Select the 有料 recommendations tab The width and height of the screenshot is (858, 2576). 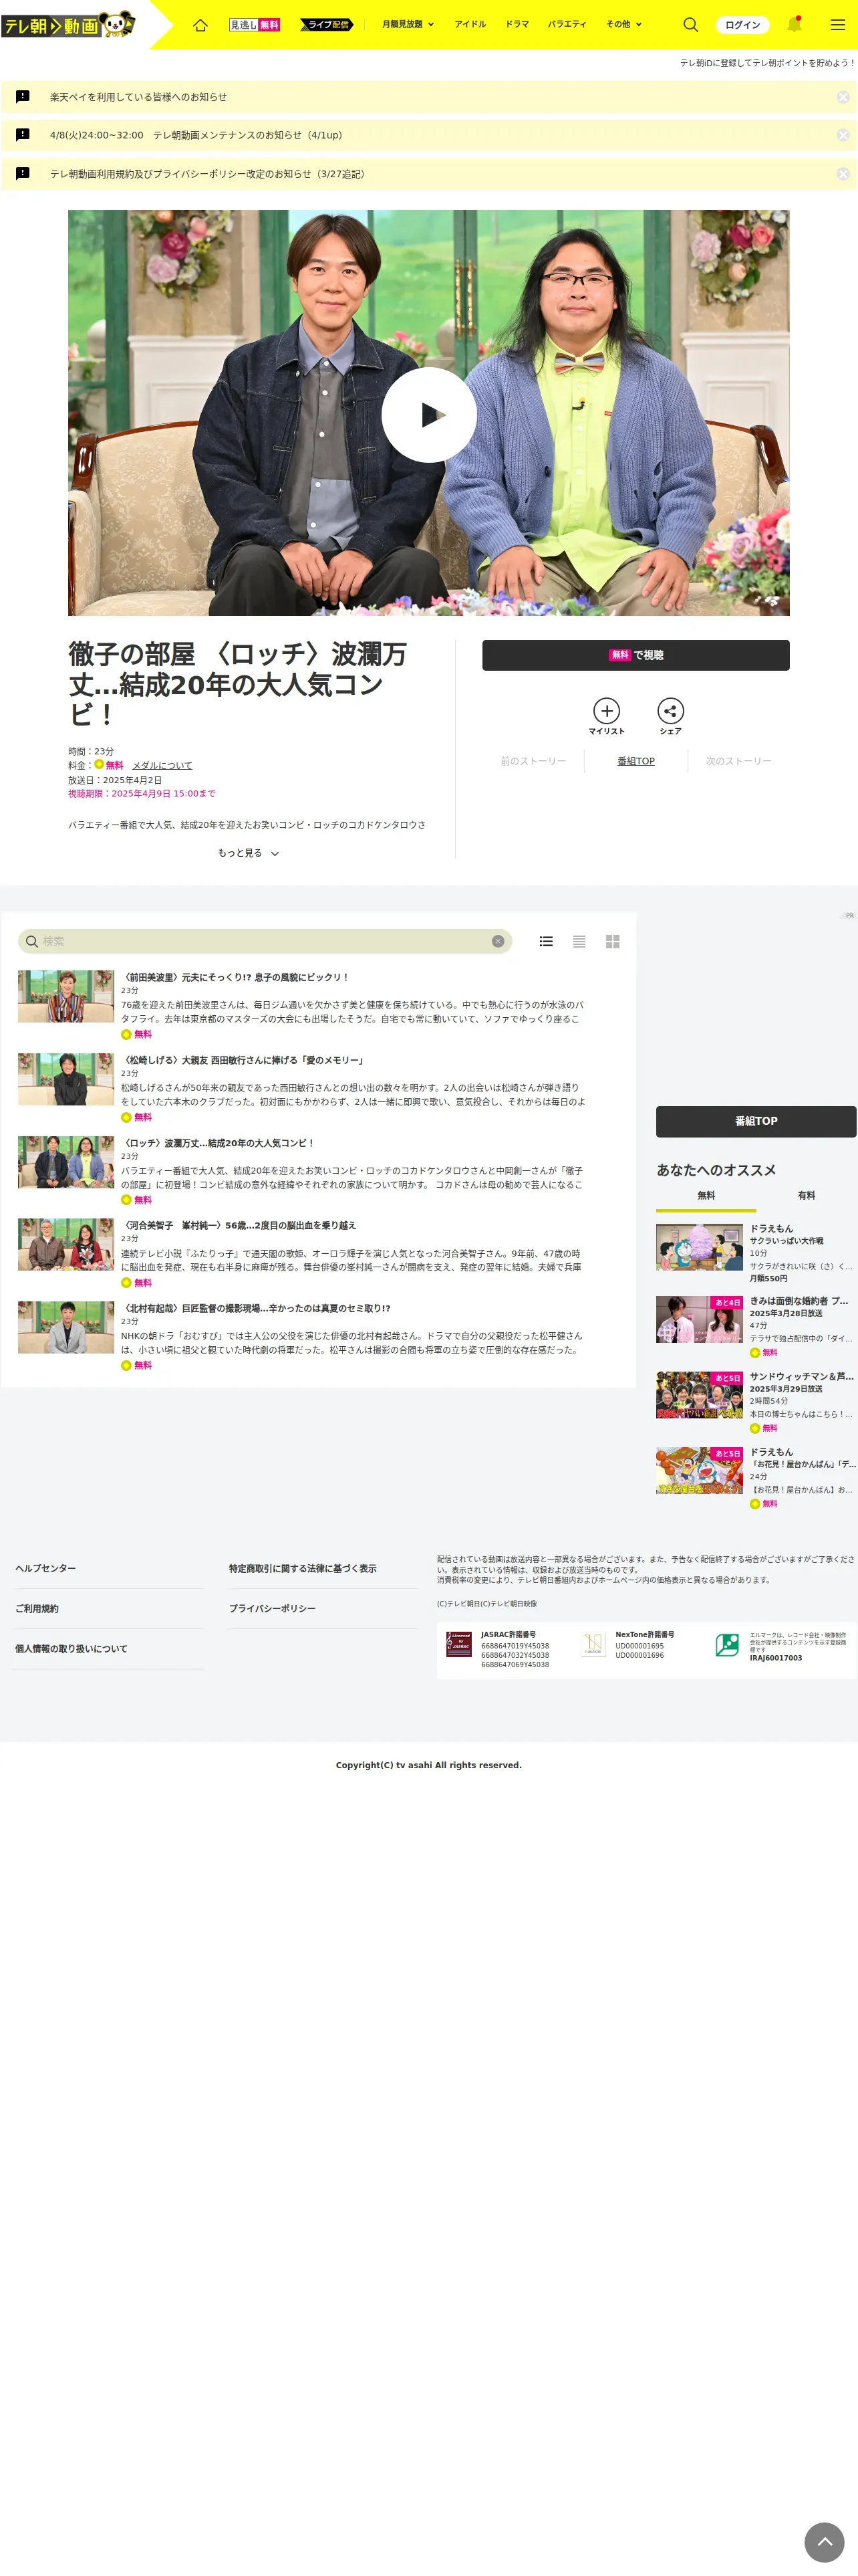click(806, 1196)
